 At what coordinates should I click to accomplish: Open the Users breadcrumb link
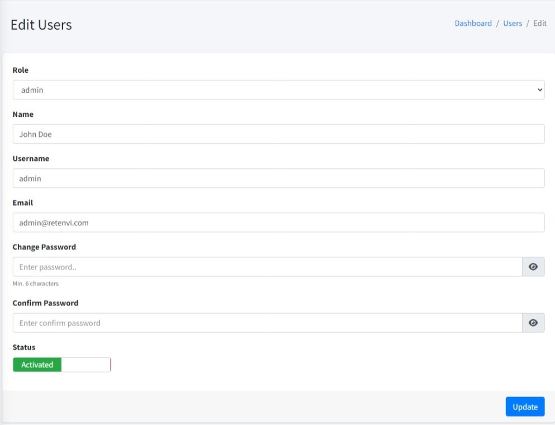pos(512,23)
